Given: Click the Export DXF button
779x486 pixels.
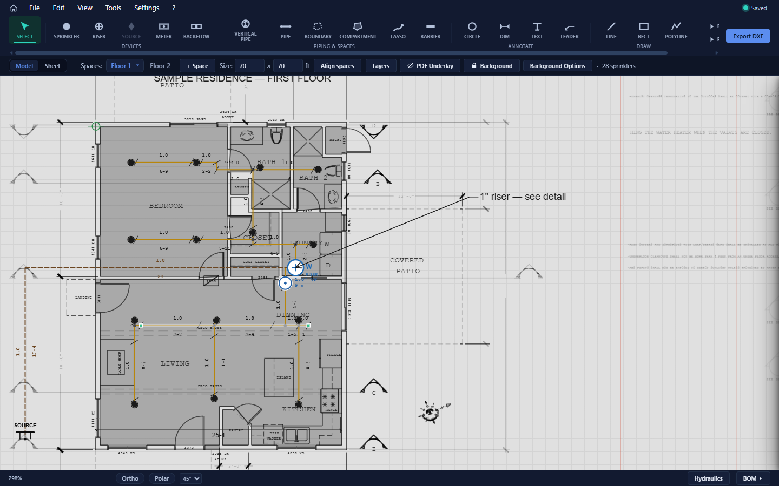Looking at the screenshot, I should [x=748, y=36].
